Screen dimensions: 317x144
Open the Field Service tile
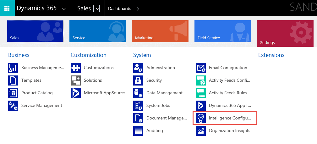click(x=223, y=31)
